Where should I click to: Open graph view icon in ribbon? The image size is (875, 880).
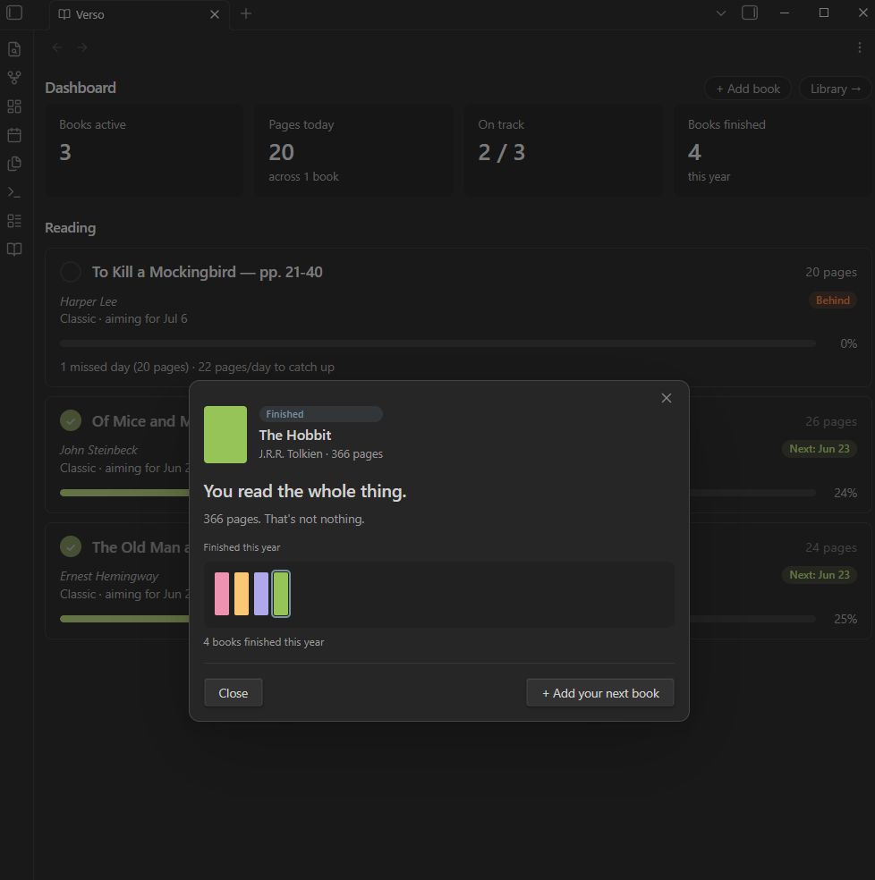point(14,78)
